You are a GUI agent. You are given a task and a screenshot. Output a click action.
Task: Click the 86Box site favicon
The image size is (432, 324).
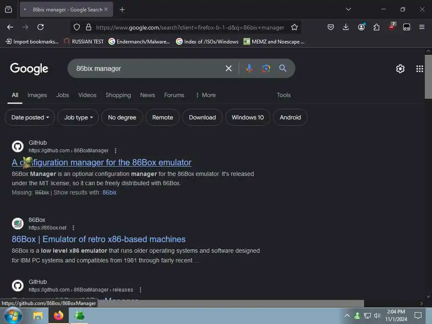[18, 224]
